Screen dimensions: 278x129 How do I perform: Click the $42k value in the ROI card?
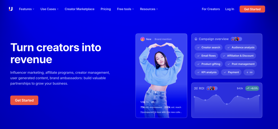click(x=240, y=88)
